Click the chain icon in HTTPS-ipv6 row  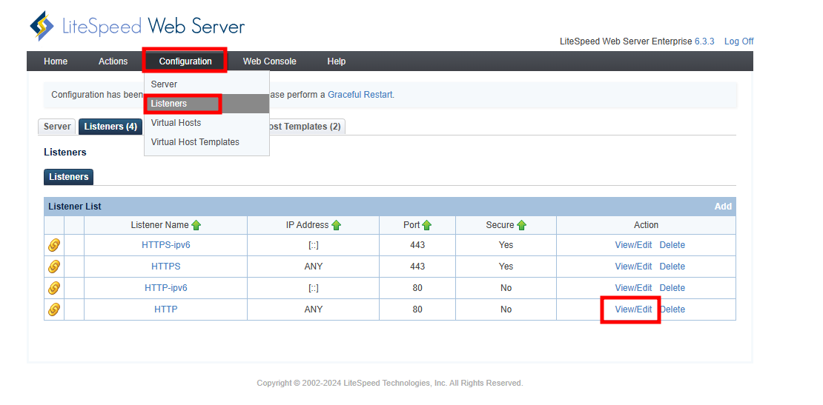[x=54, y=244]
